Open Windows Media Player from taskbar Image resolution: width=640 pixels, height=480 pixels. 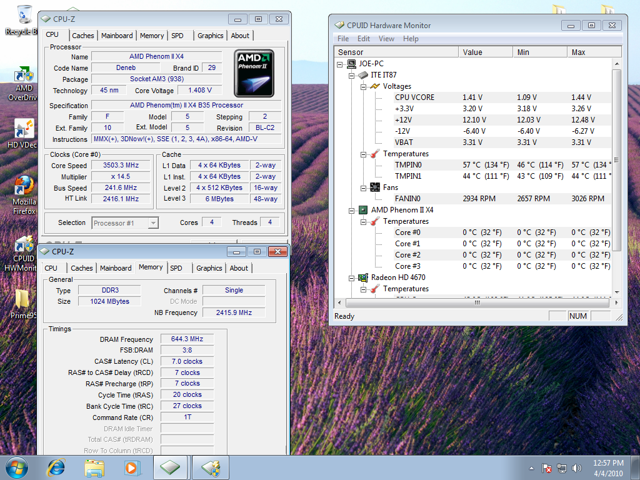[x=132, y=467]
